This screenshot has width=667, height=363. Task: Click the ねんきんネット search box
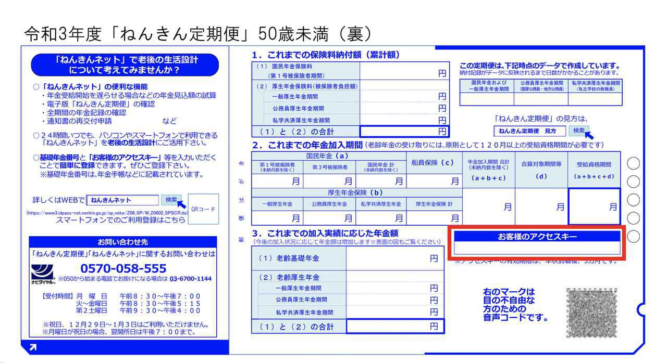coord(122,200)
